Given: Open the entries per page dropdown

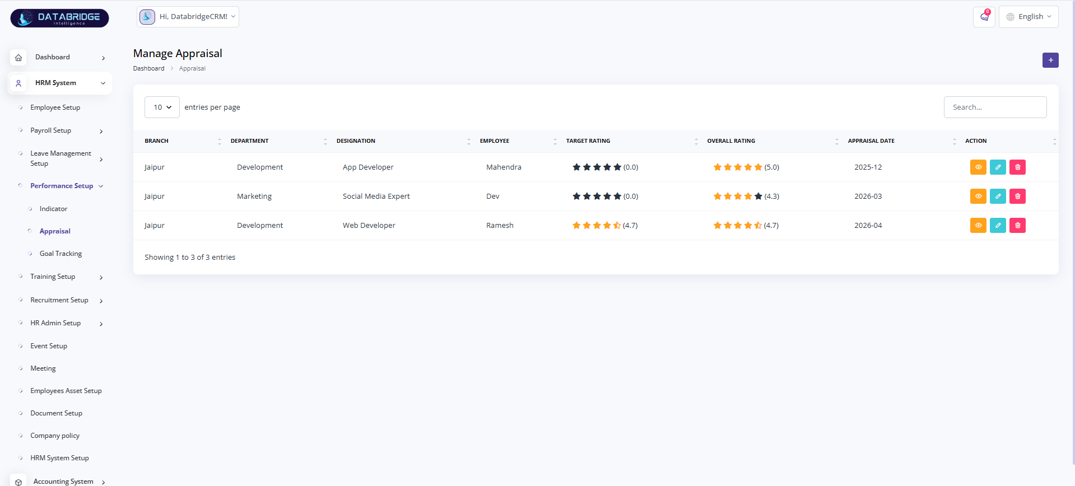Looking at the screenshot, I should 162,107.
